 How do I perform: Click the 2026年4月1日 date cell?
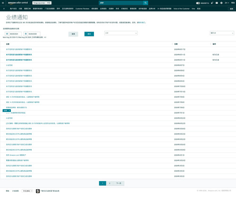pyautogui.click(x=179, y=155)
